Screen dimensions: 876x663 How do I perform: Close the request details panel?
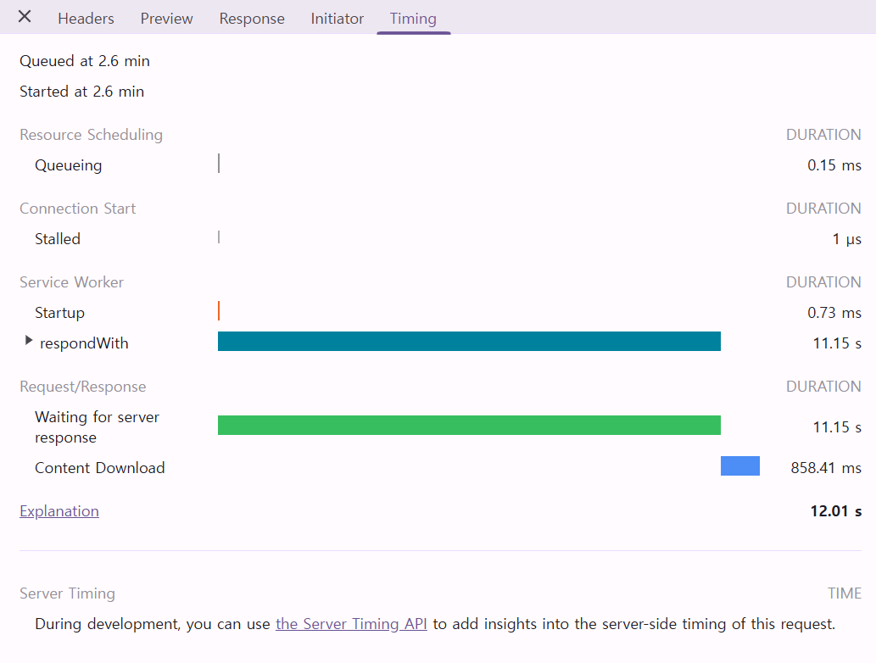25,17
